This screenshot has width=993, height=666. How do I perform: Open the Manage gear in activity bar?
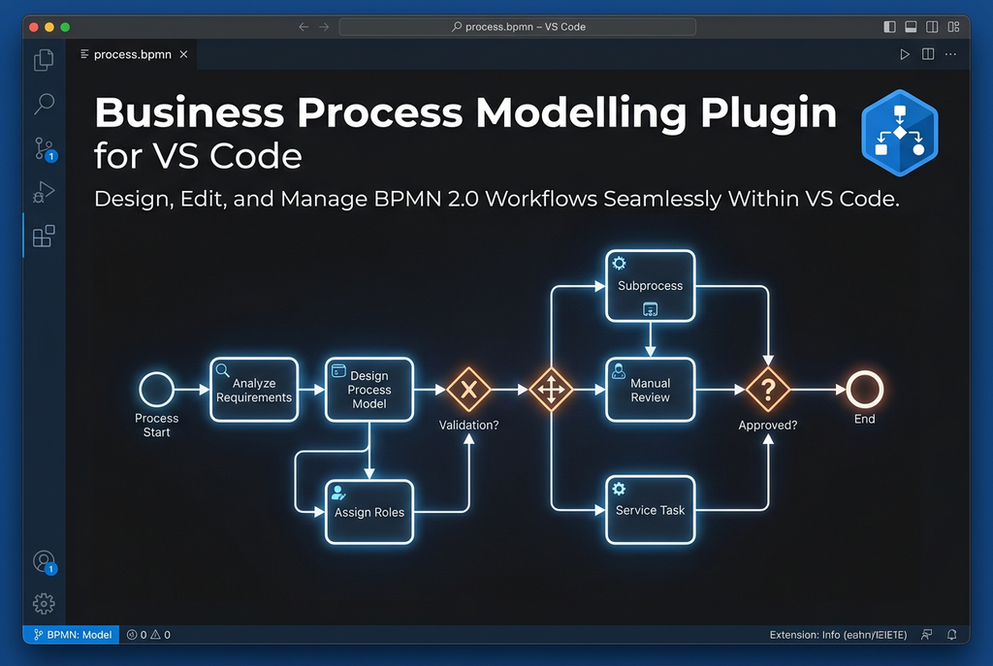click(44, 603)
